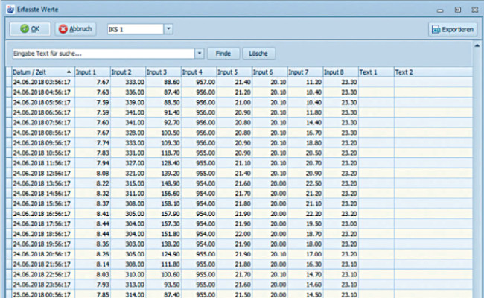Click Input 7 value 11.20
The width and height of the screenshot is (484, 298).
point(313,82)
